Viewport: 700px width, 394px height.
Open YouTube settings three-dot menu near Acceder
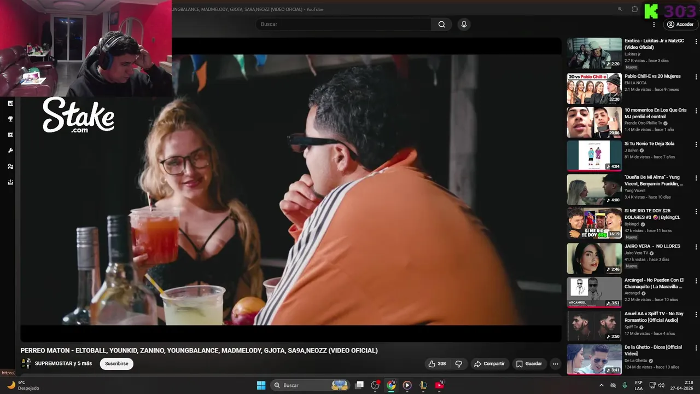(x=654, y=25)
